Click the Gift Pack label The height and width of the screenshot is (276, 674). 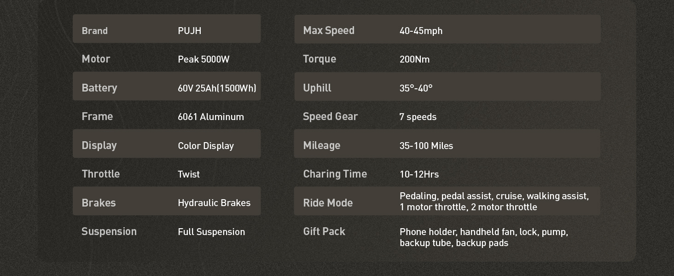click(x=324, y=231)
